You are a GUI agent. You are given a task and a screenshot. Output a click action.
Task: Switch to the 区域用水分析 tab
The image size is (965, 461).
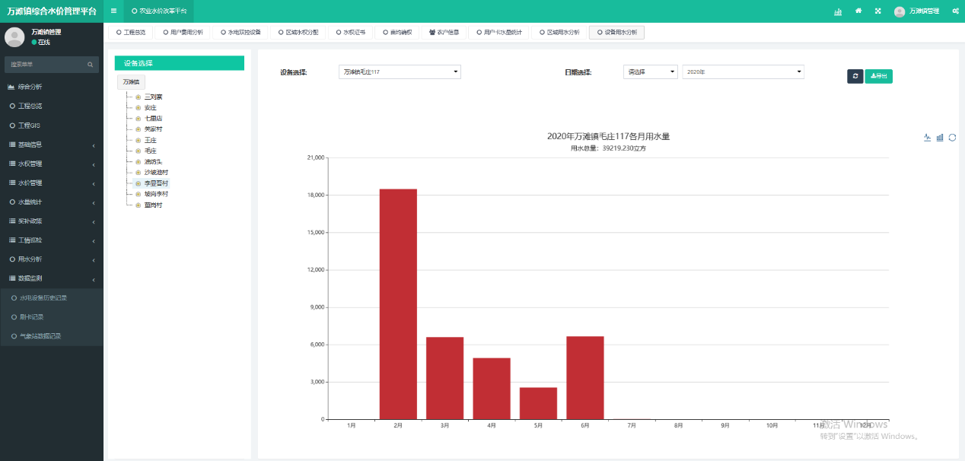pos(559,33)
